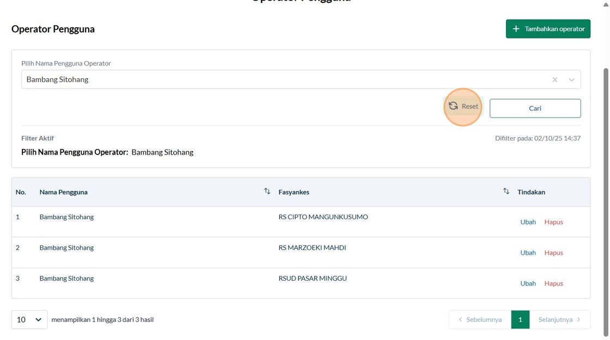The height and width of the screenshot is (340, 610).
Task: Click Ubah for RSUD PASAR MINGGU
Action: (x=528, y=283)
